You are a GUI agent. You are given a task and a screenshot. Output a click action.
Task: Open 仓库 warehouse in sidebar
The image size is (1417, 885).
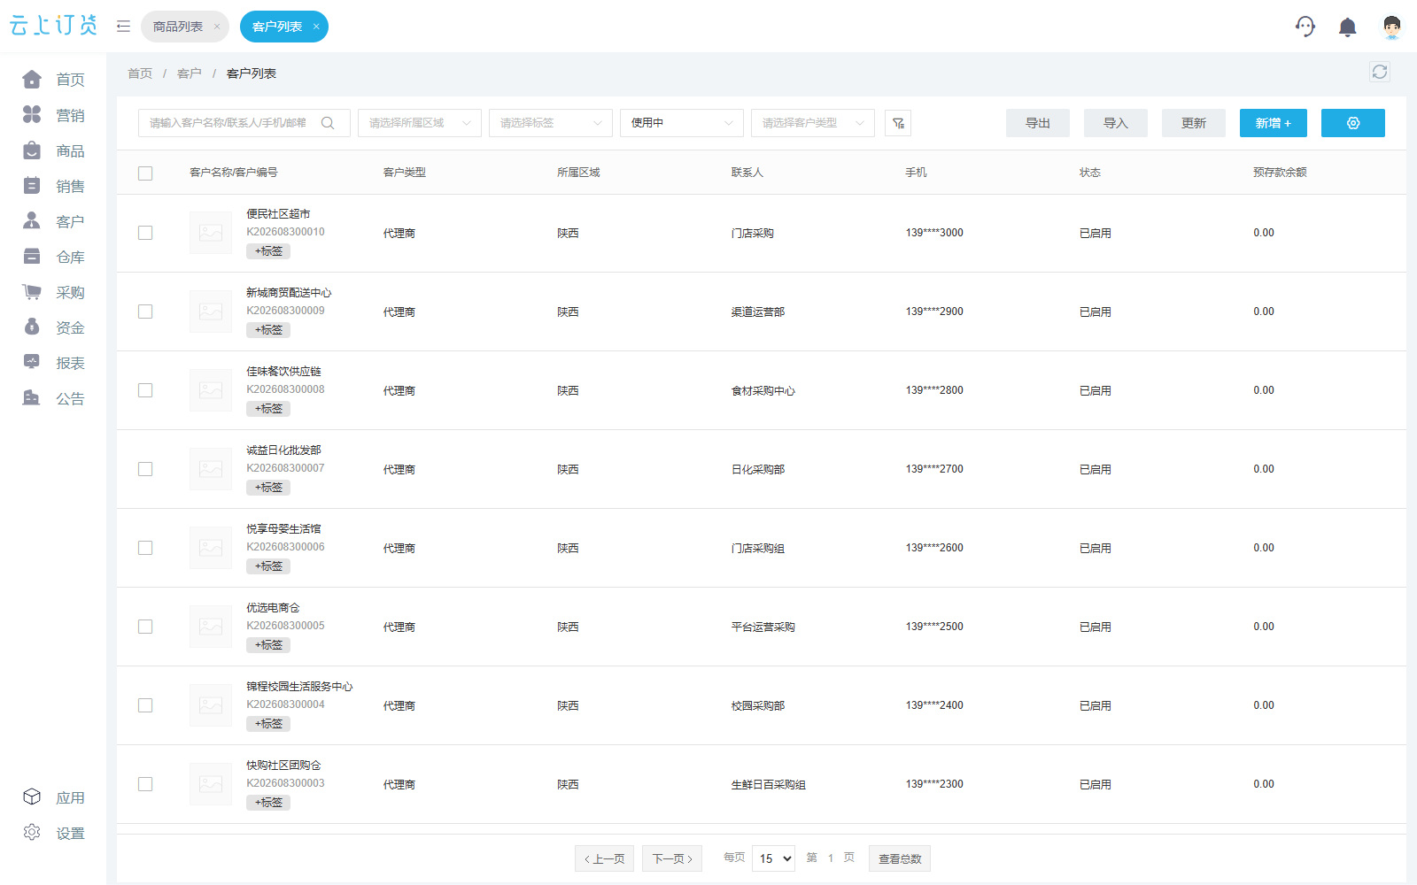(54, 257)
